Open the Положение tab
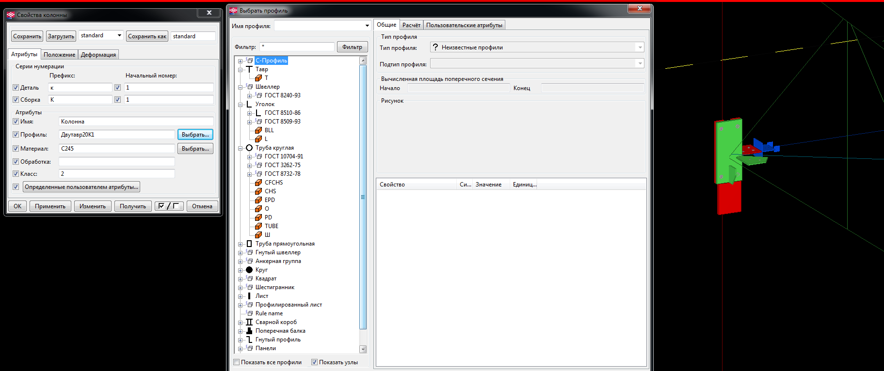Image resolution: width=884 pixels, height=371 pixels. click(x=59, y=55)
